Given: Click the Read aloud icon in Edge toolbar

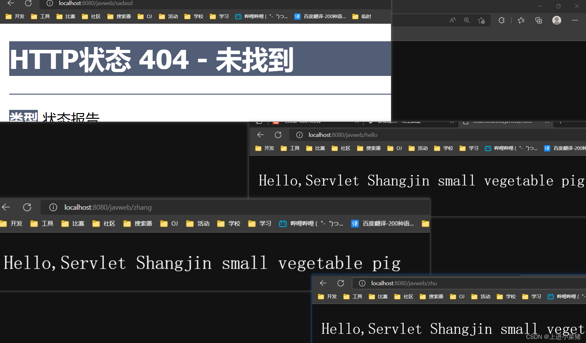Looking at the screenshot, I should click(x=452, y=20).
